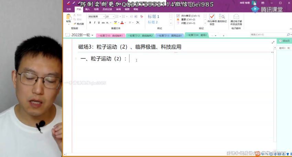Viewport: 292px width, 157px height.
Task: Select the 磁场3 page in page list
Action: pyautogui.click(x=284, y=48)
